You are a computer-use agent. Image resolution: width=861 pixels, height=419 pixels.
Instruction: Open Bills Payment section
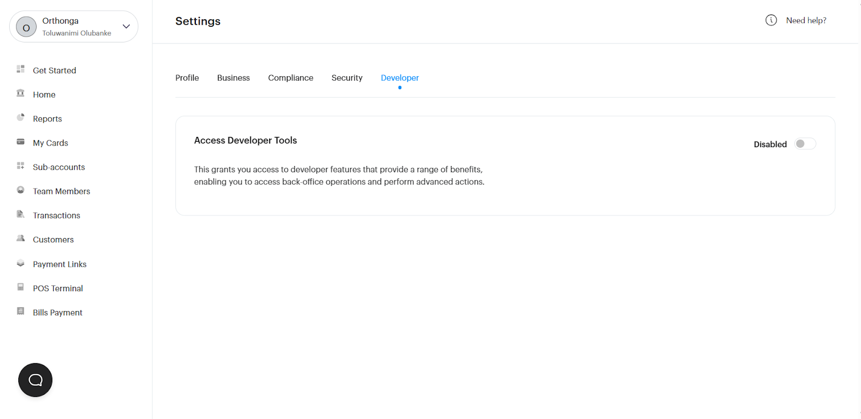58,313
